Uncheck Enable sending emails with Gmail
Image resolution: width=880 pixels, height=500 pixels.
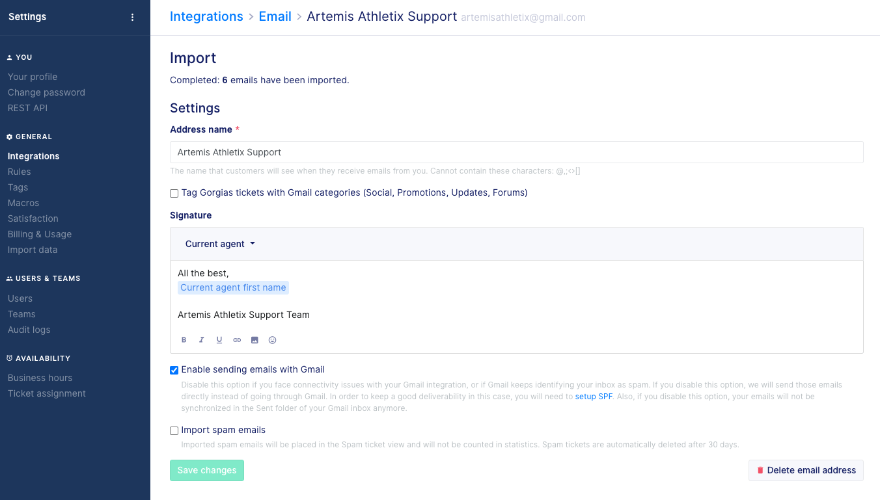tap(174, 370)
